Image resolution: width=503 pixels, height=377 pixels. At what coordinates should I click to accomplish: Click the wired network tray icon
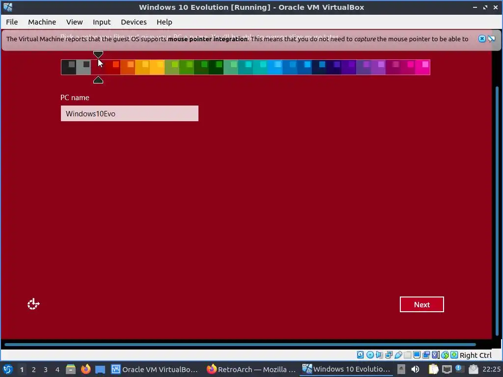[447, 369]
